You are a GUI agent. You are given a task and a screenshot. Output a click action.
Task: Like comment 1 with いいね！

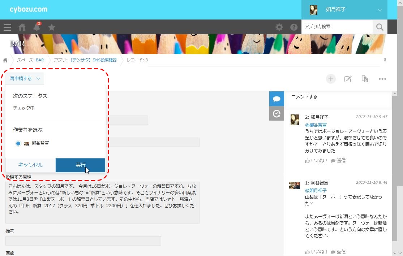click(316, 252)
